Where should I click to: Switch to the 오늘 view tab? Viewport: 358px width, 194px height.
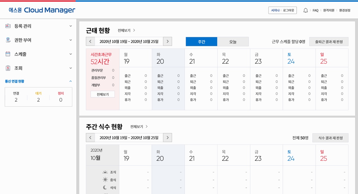coord(233,42)
